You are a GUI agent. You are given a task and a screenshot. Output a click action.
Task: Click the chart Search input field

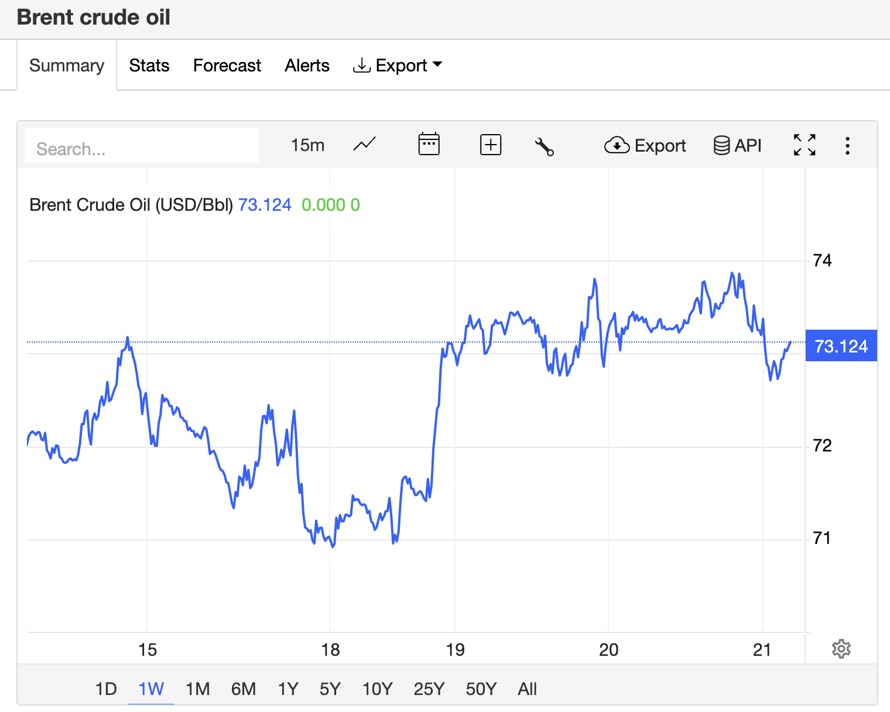pyautogui.click(x=142, y=146)
